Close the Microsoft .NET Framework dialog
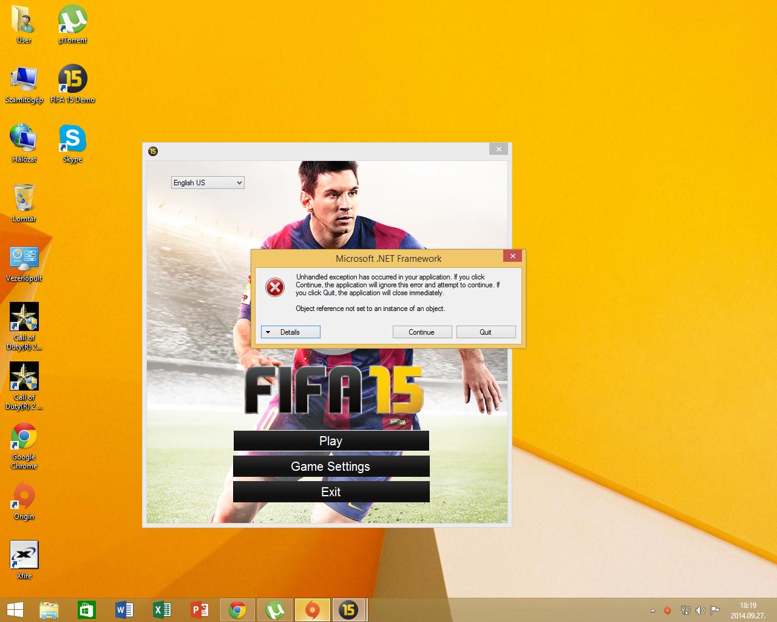 (512, 256)
